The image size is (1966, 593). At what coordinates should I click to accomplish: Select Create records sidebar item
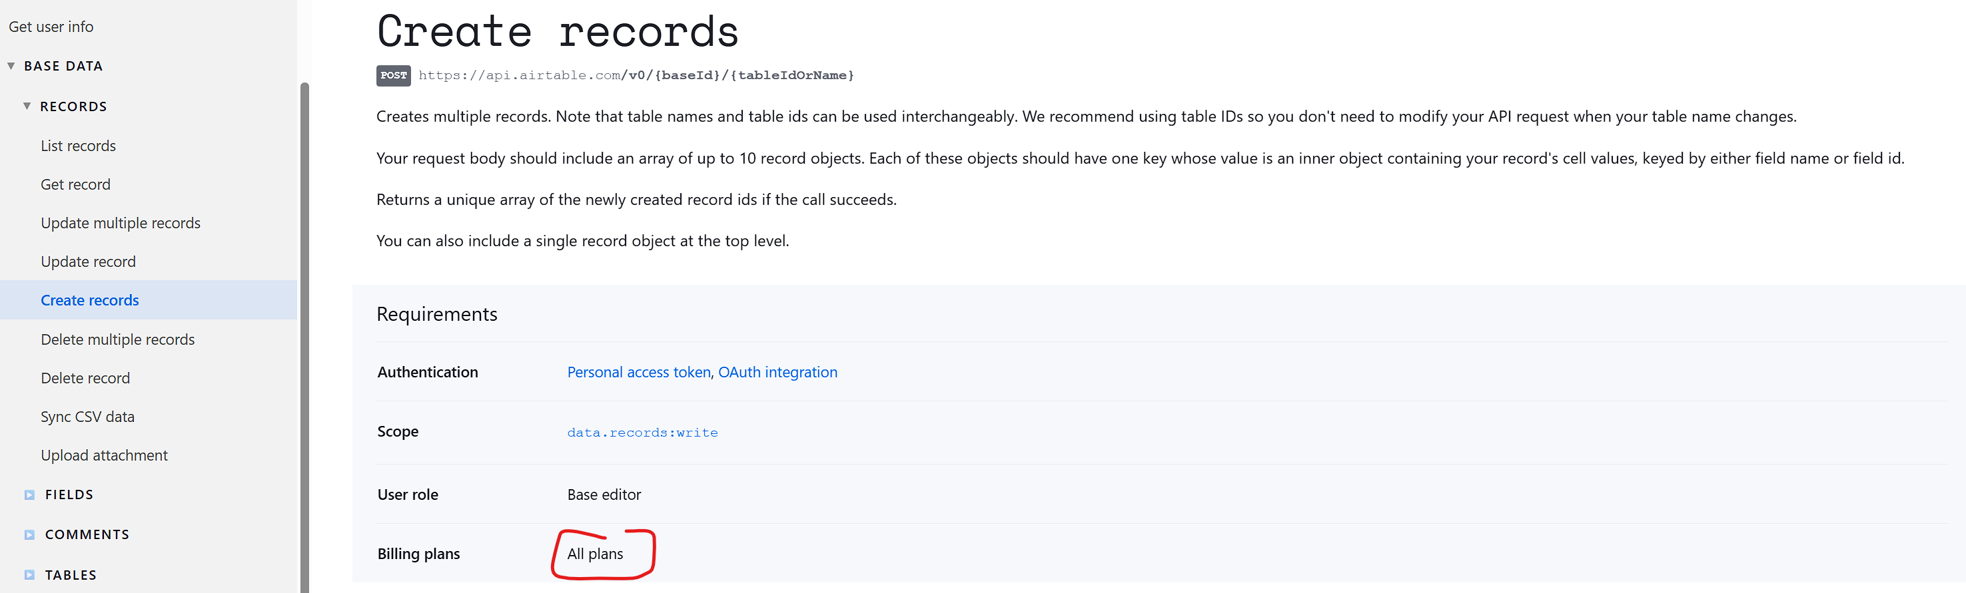click(x=90, y=300)
